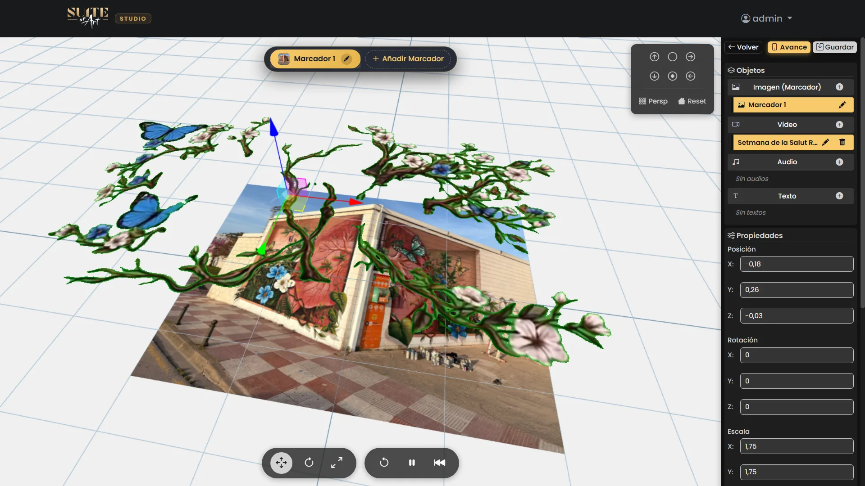This screenshot has height=486, width=865.
Task: Click the empty-circle camera view icon
Action: coord(672,57)
